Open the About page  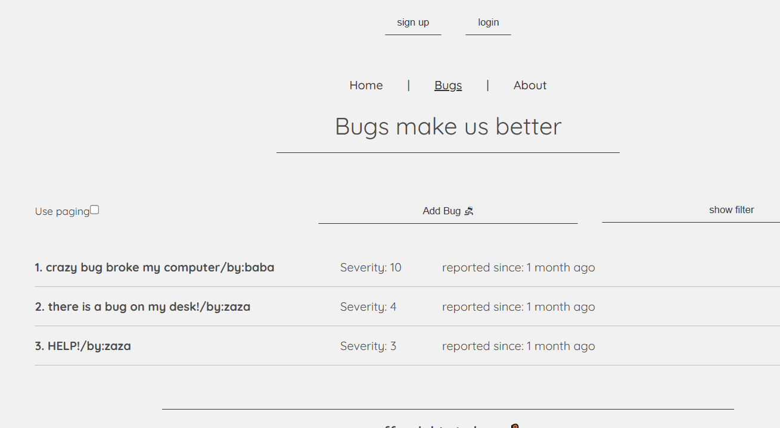point(530,85)
